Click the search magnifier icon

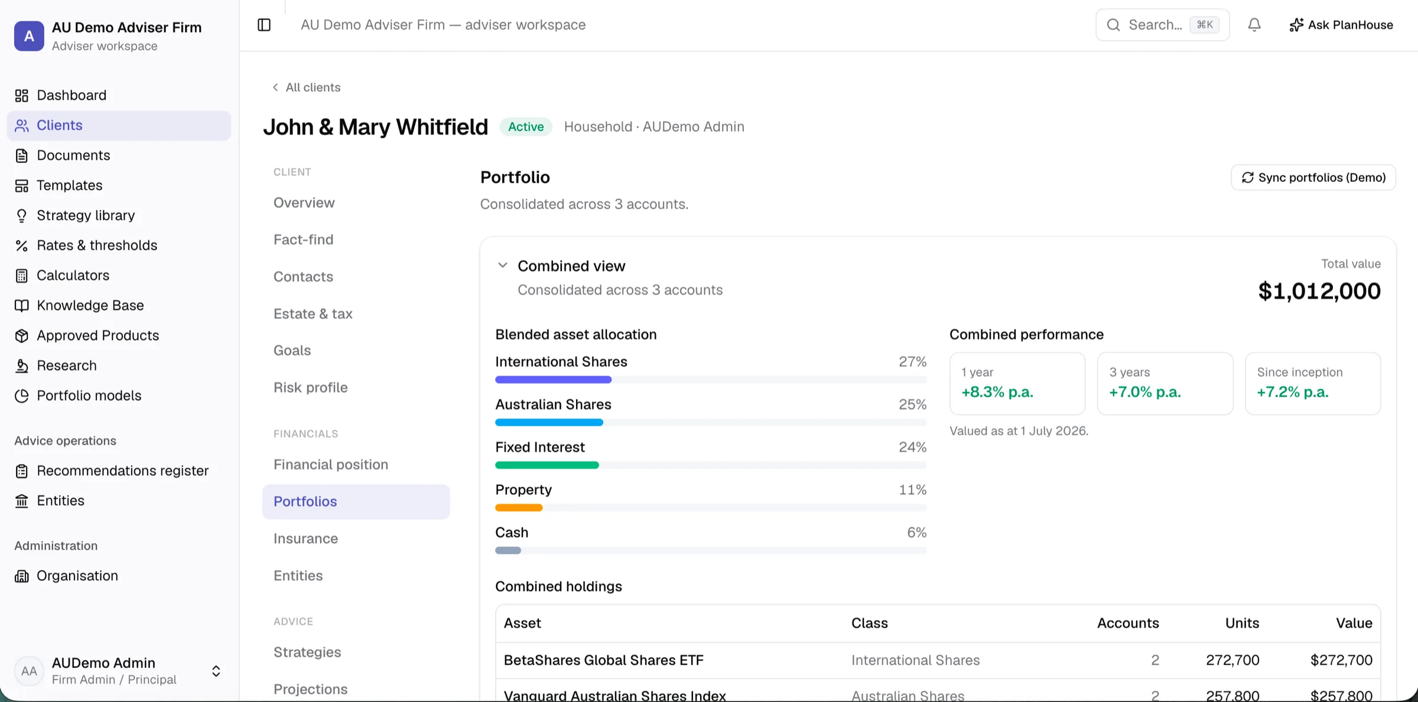[x=1114, y=25]
